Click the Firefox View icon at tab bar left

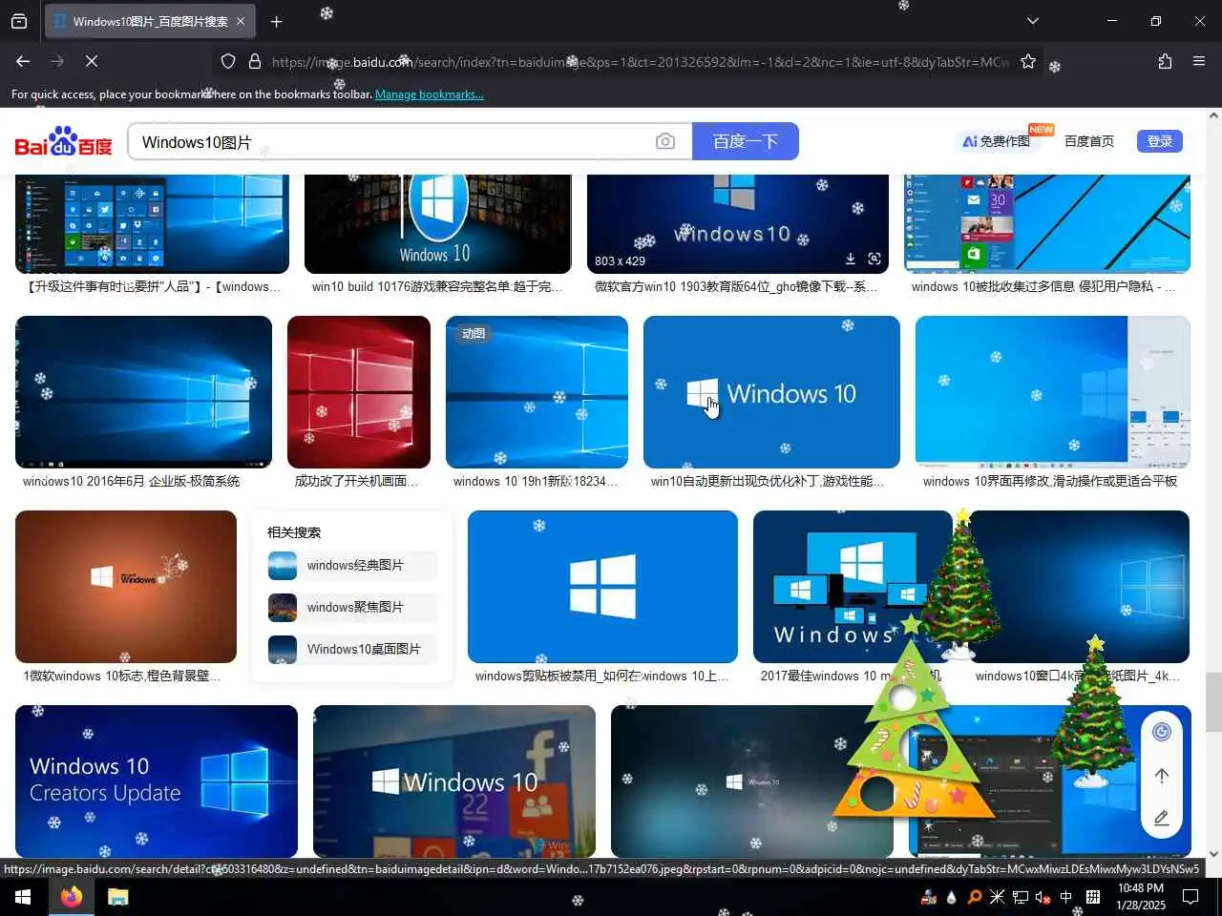tap(19, 21)
